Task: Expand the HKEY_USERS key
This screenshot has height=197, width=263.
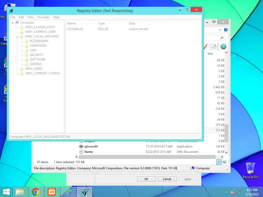Action: 17,69
